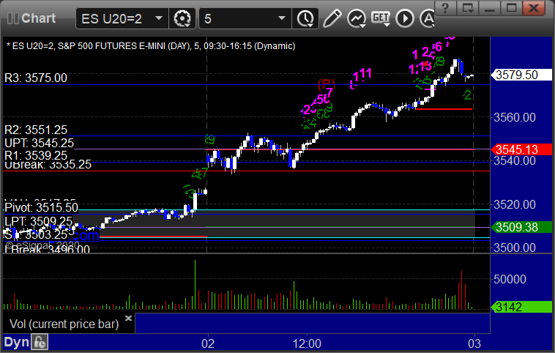Open the window layout dropdown icon
Screen dimensions: 555x353
tap(468, 8)
